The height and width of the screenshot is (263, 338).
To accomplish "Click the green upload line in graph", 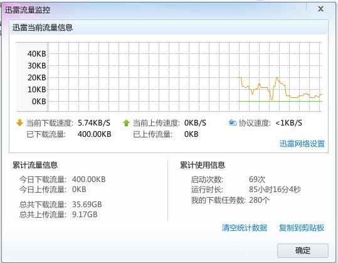I will (x=280, y=101).
